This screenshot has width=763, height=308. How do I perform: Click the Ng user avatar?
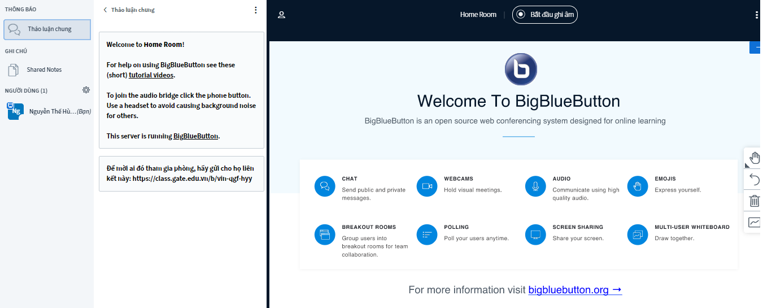(15, 111)
